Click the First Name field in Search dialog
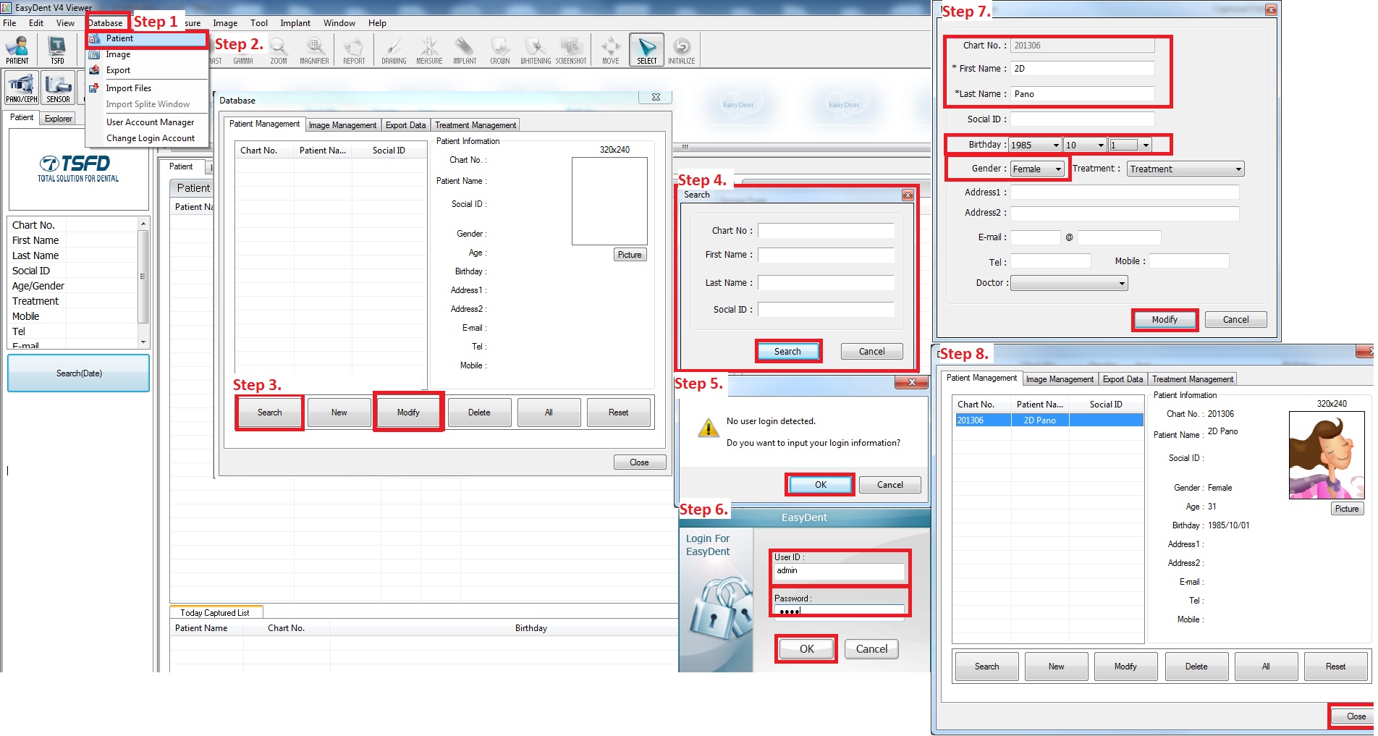Screen dimensions: 1378x736 (x=826, y=255)
